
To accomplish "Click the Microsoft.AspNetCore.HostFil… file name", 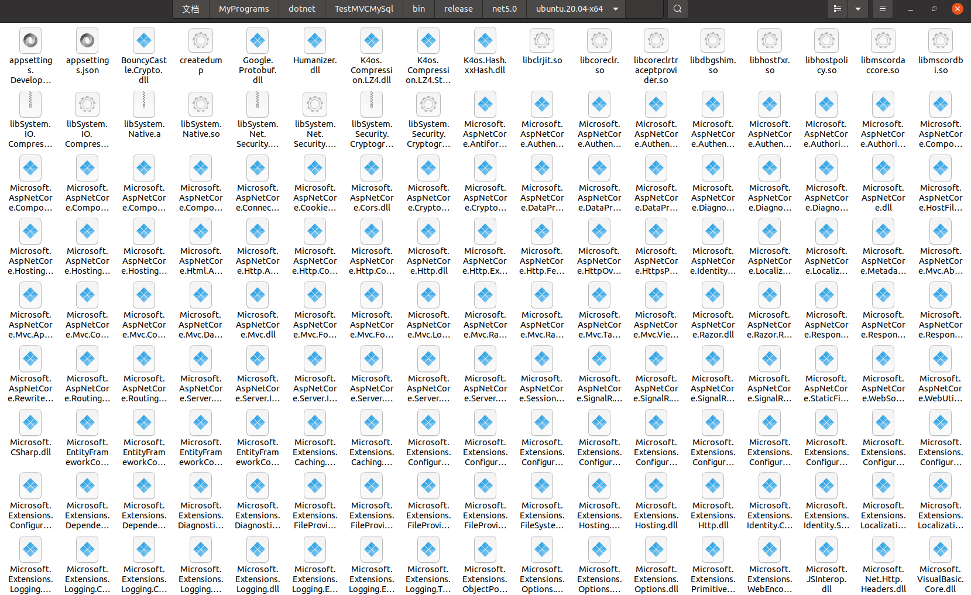I will pyautogui.click(x=941, y=198).
